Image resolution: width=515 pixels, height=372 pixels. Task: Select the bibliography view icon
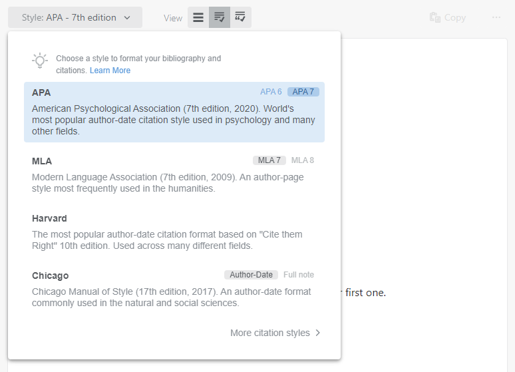(220, 17)
